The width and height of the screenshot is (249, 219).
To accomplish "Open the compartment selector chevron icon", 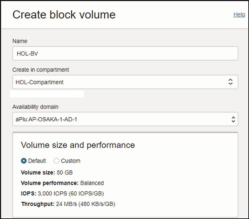I will [x=230, y=82].
